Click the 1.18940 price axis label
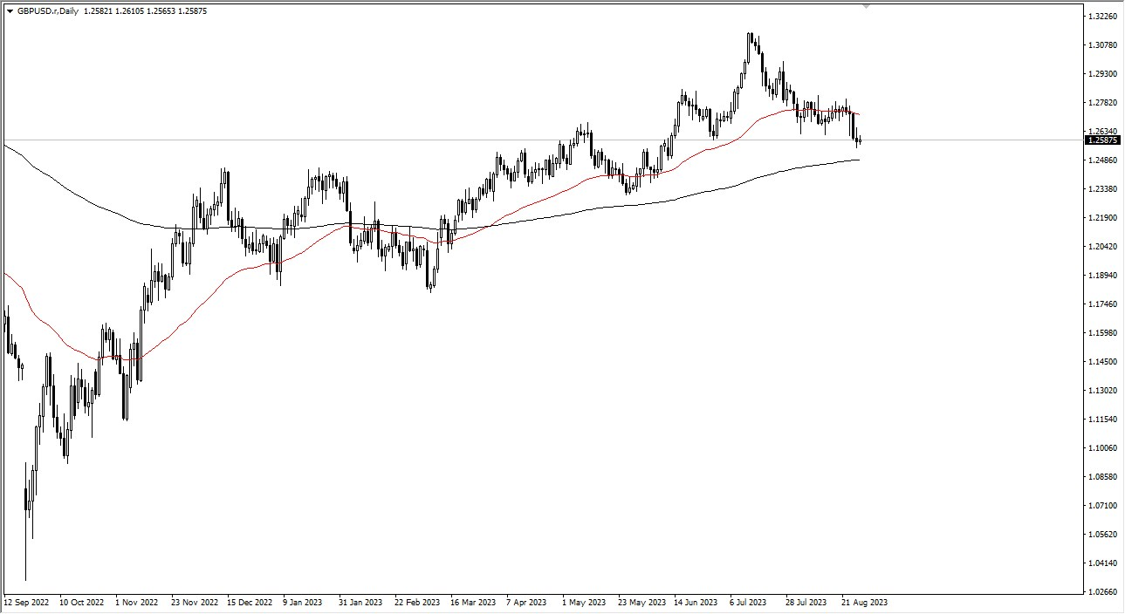 coord(1102,276)
